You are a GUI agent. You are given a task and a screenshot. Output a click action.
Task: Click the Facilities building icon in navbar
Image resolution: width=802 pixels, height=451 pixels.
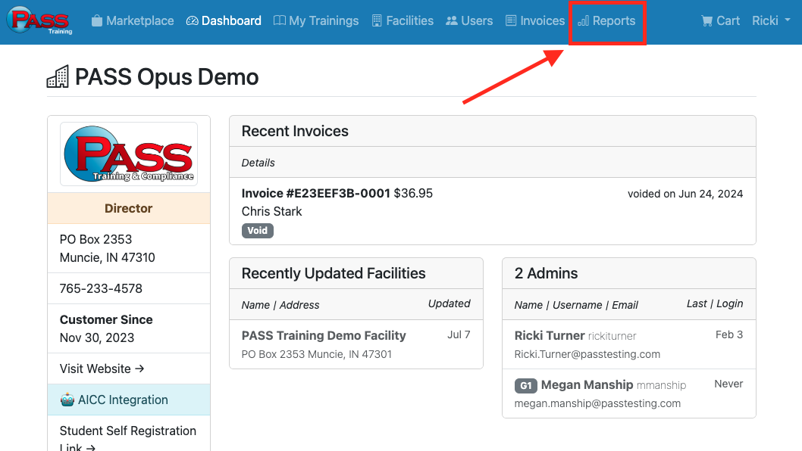[377, 21]
